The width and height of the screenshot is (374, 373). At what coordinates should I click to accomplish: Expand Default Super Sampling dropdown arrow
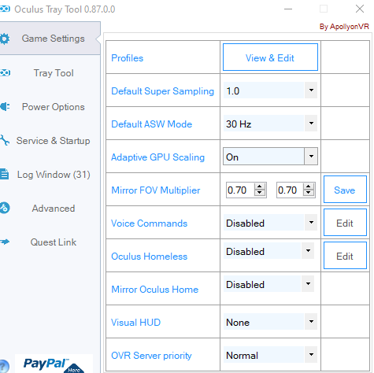click(x=311, y=90)
